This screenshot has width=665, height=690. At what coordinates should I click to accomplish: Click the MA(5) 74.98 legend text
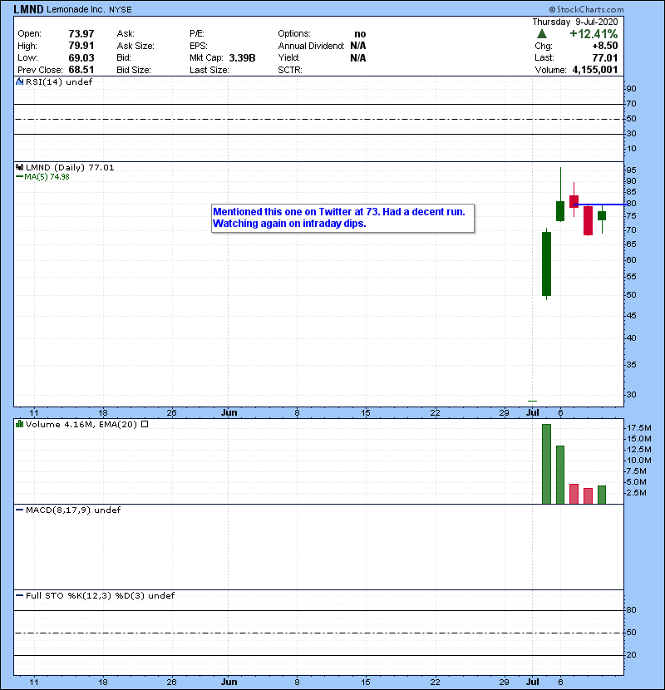tap(47, 176)
